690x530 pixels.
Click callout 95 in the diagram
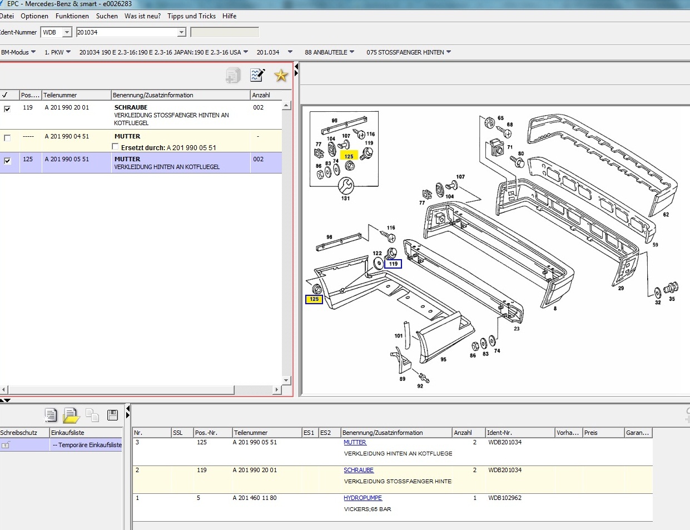(x=443, y=359)
